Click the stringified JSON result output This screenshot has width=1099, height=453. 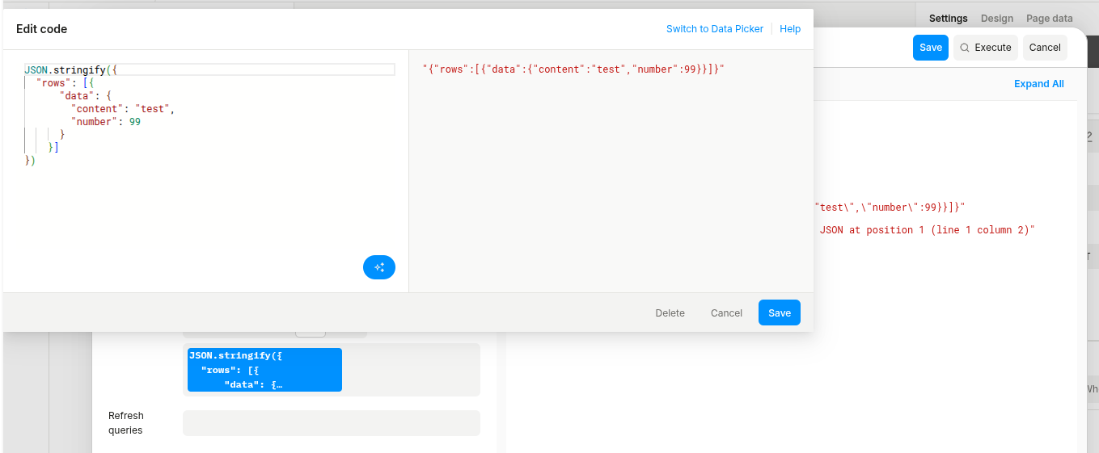(x=573, y=69)
